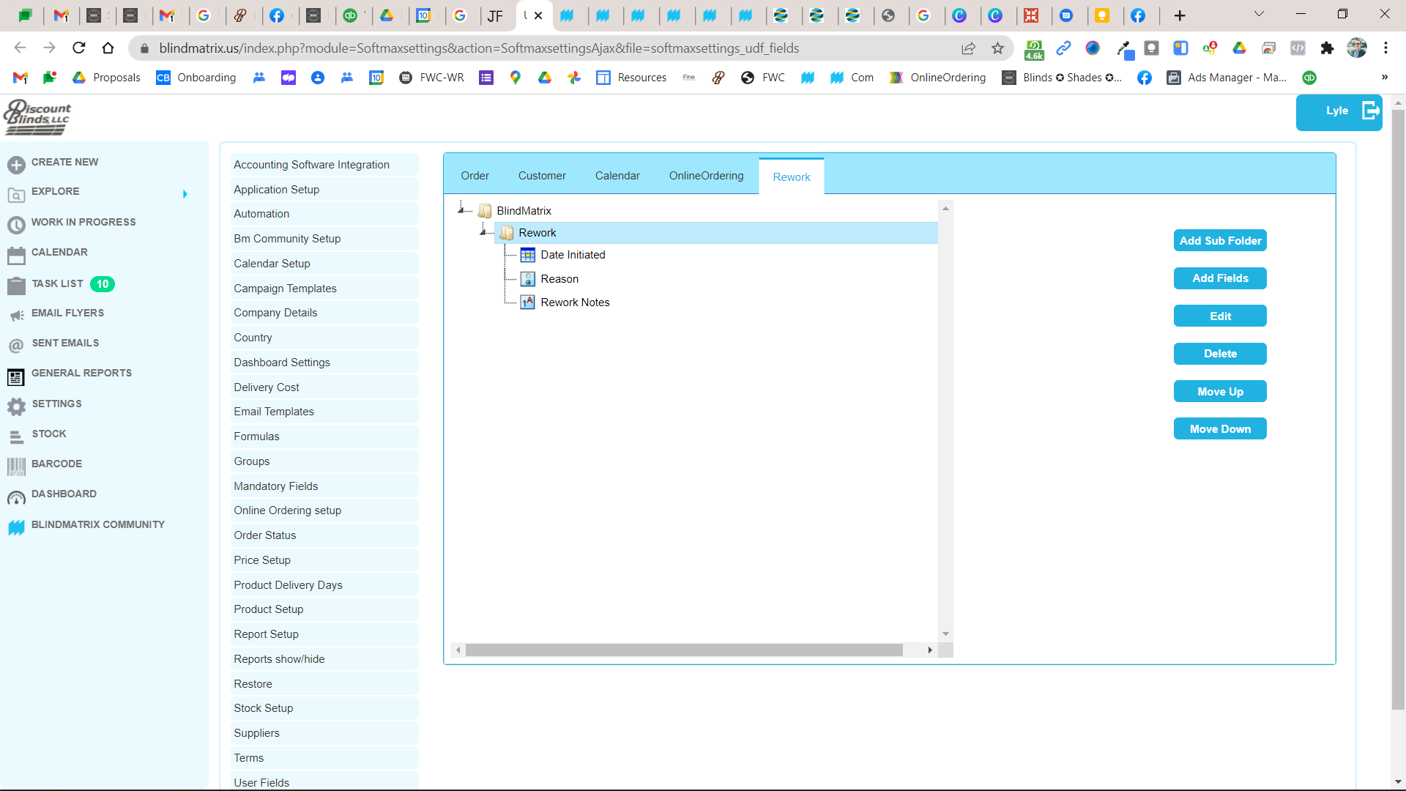This screenshot has width=1406, height=791.
Task: Switch to the Customer tab
Action: click(x=542, y=176)
